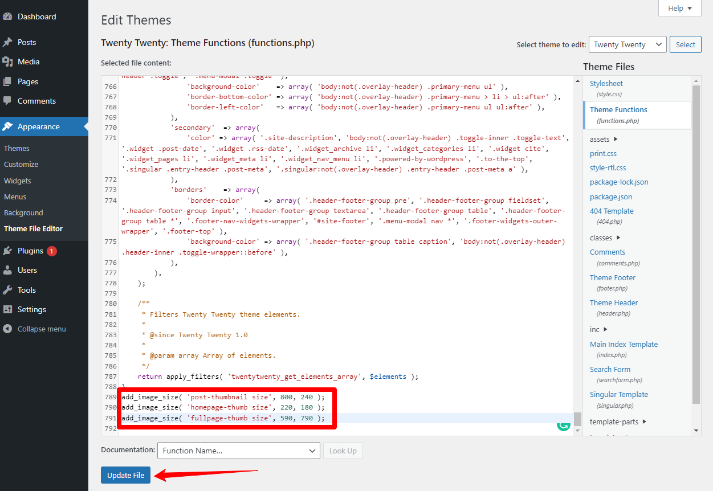Open the Help dropdown
This screenshot has width=713, height=491.
pyautogui.click(x=679, y=8)
